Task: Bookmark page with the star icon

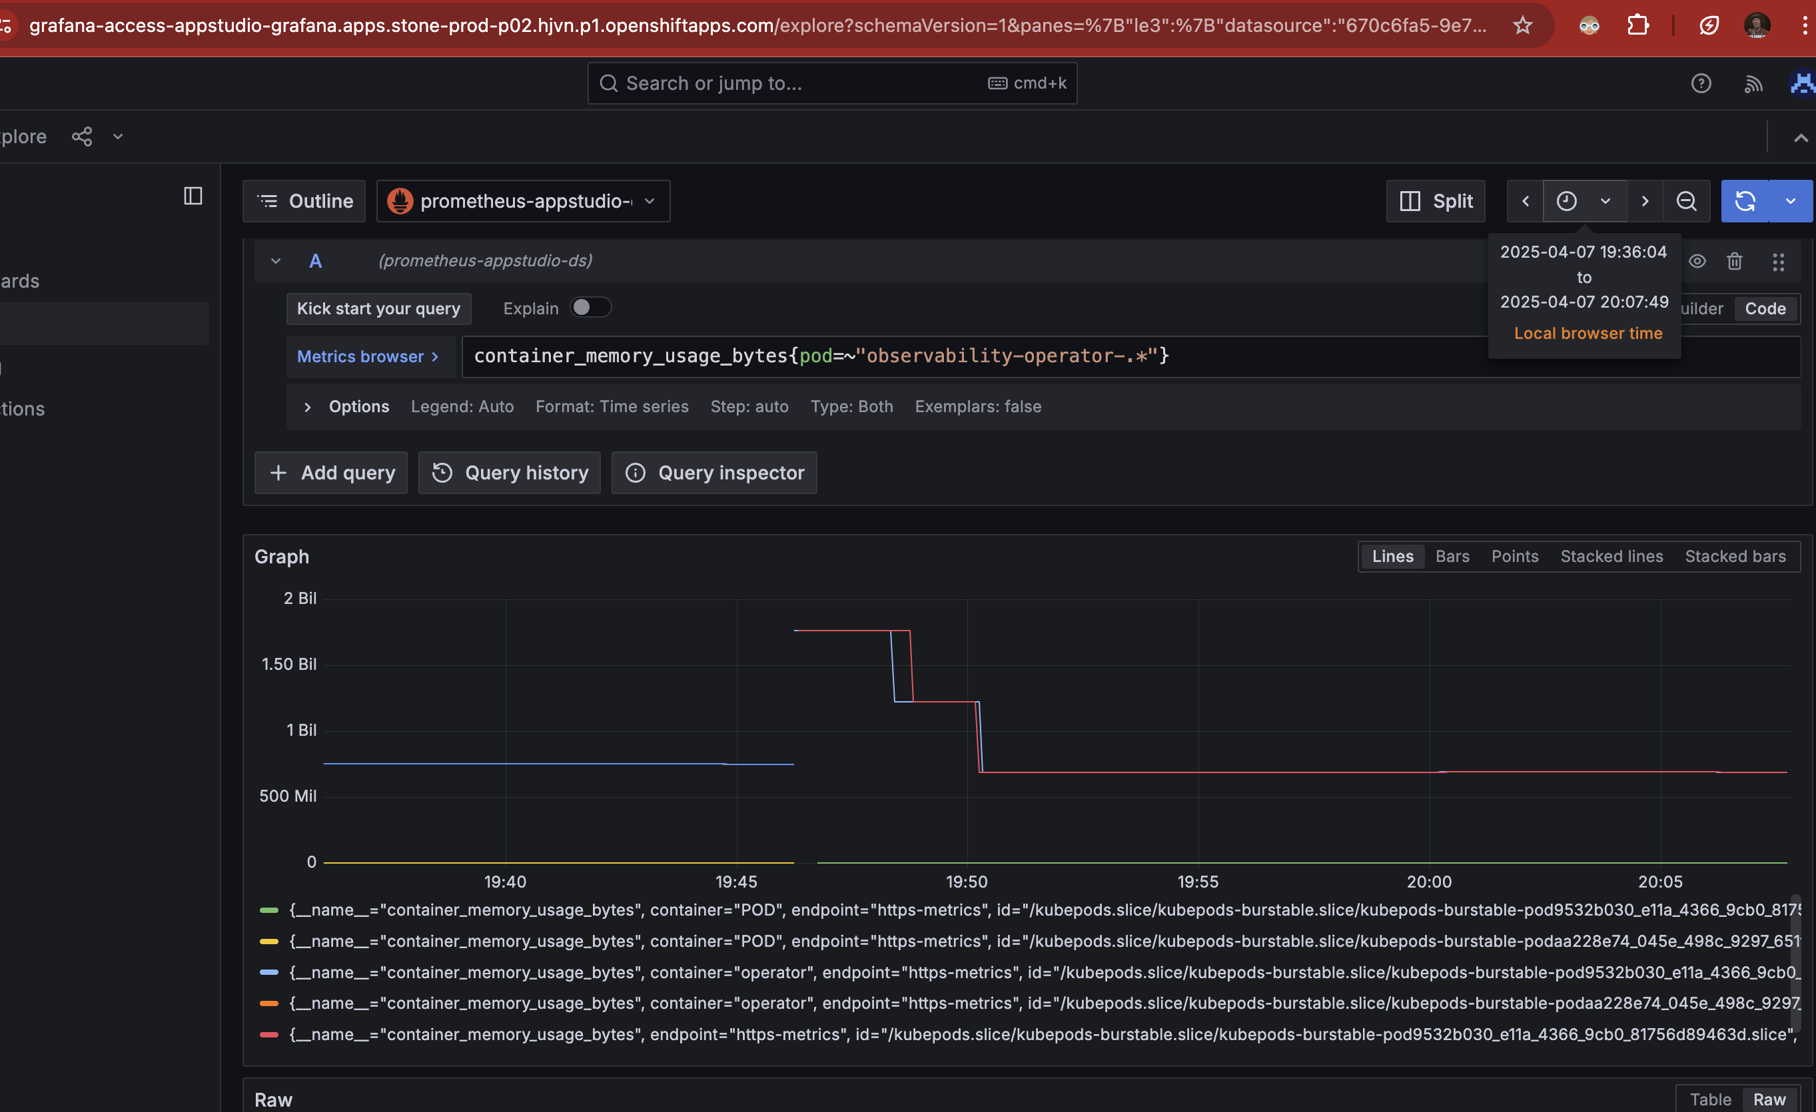Action: coord(1522,26)
